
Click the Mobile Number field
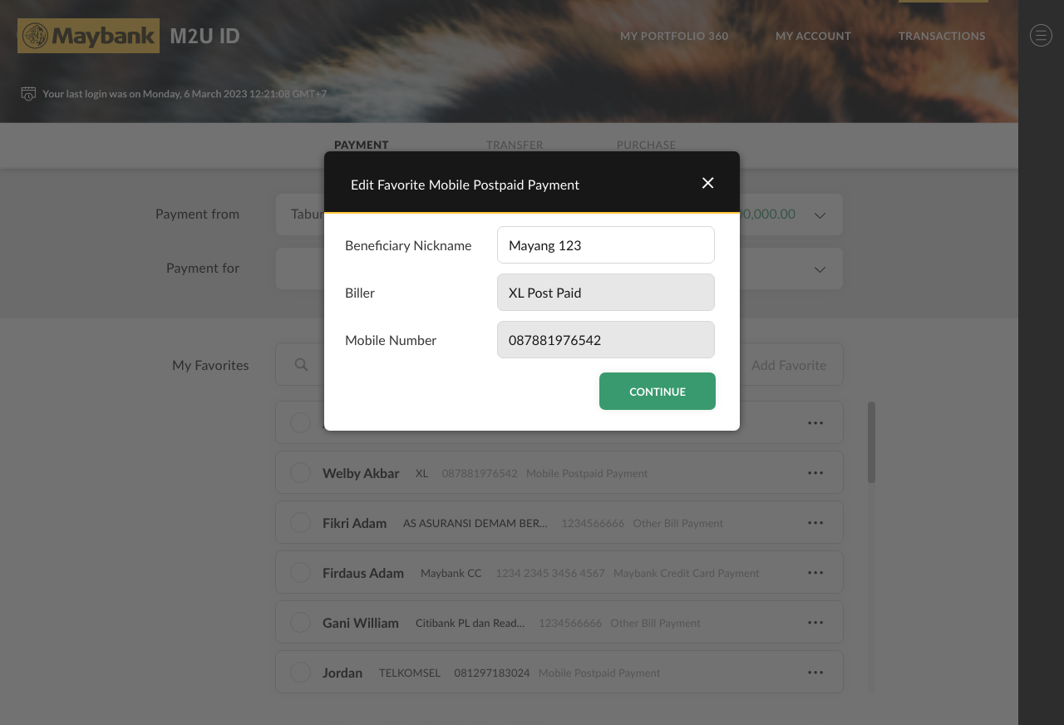point(606,340)
